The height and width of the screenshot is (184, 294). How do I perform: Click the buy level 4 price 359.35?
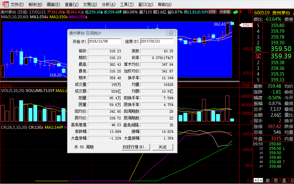click(277, 74)
